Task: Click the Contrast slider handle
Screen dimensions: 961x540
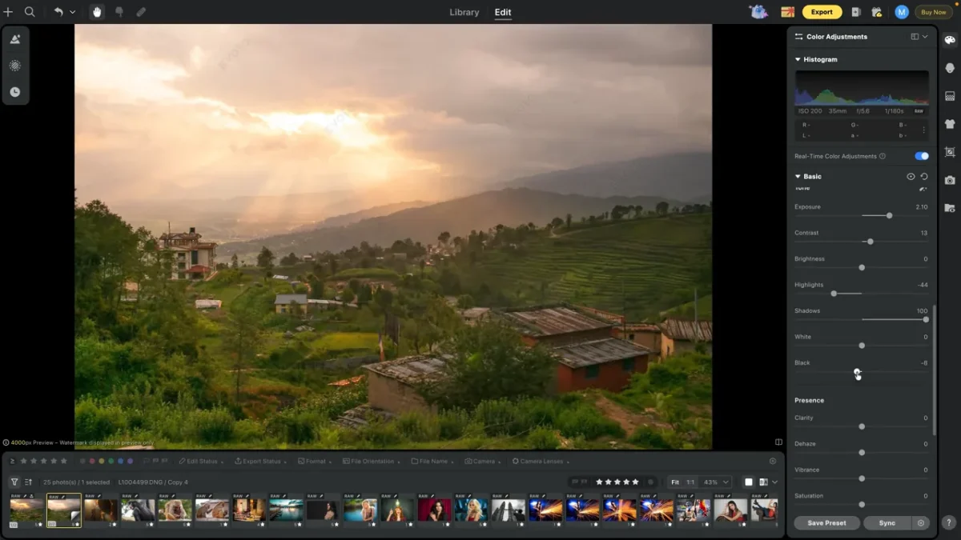Action: (871, 242)
